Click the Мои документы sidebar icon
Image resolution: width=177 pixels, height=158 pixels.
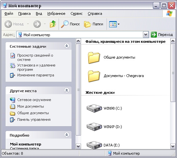tap(13, 107)
